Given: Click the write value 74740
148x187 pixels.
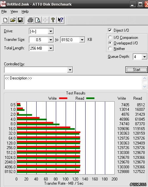Looking at the screenshot, I should [124, 124].
